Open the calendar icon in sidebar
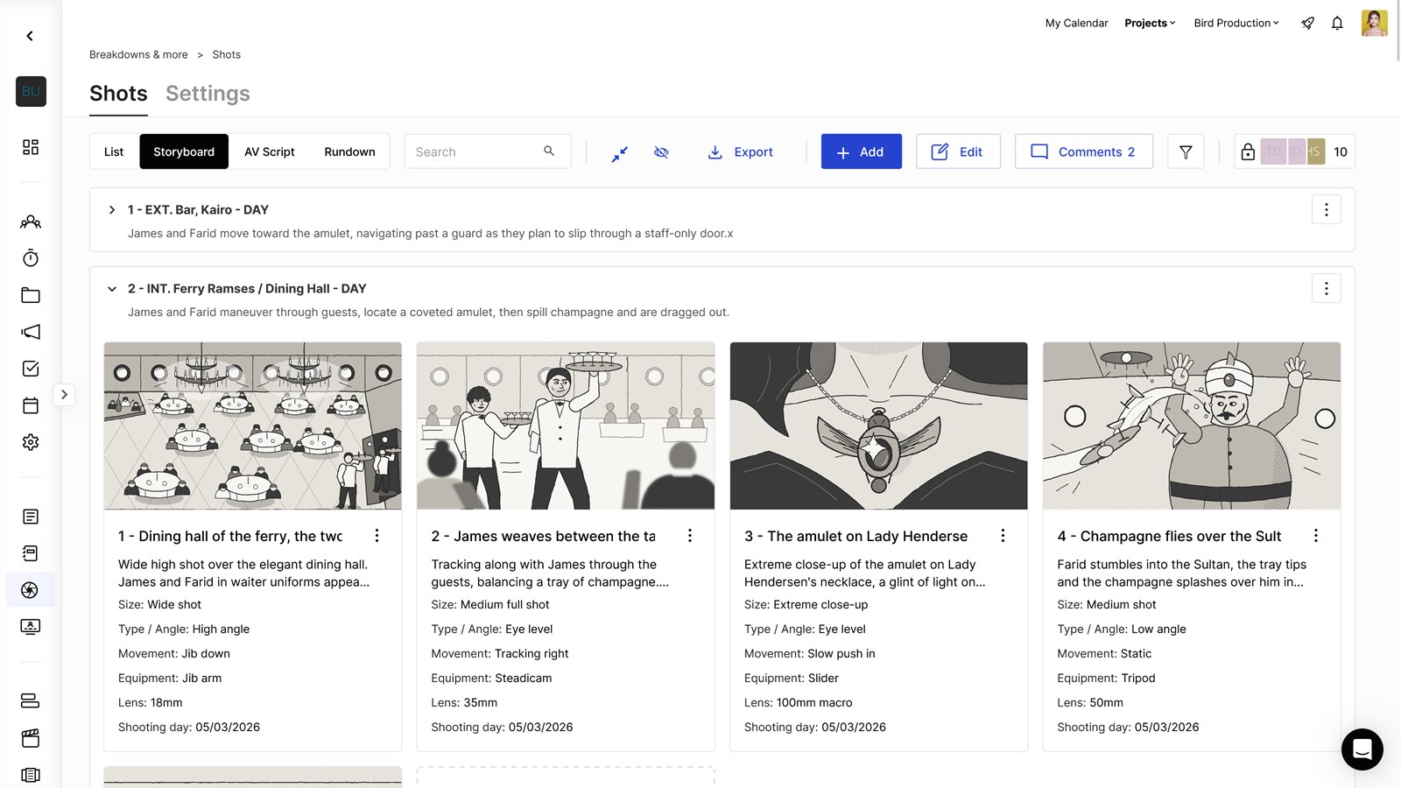This screenshot has width=1401, height=788. point(31,405)
